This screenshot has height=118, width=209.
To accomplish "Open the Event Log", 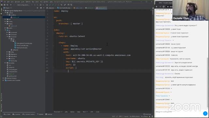I will [147, 114].
